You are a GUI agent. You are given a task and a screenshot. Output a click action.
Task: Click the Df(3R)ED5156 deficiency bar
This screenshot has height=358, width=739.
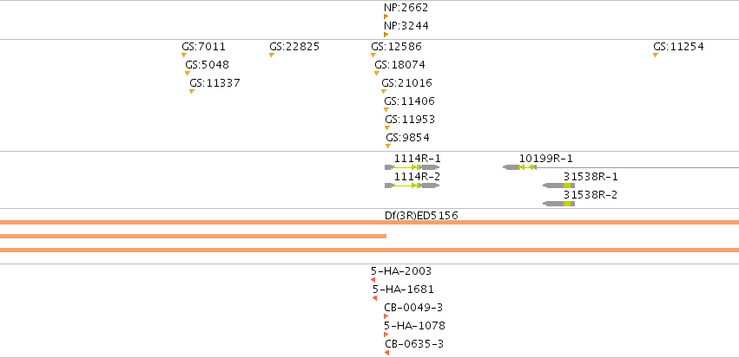click(x=370, y=222)
